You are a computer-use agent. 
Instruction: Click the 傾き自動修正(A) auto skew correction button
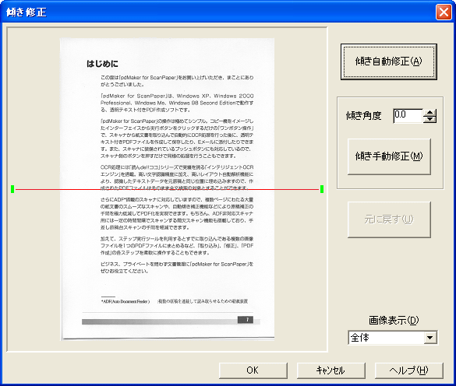(x=389, y=61)
